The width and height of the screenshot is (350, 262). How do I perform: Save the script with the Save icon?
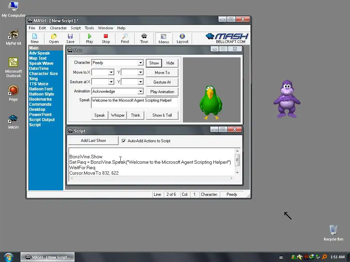point(70,38)
